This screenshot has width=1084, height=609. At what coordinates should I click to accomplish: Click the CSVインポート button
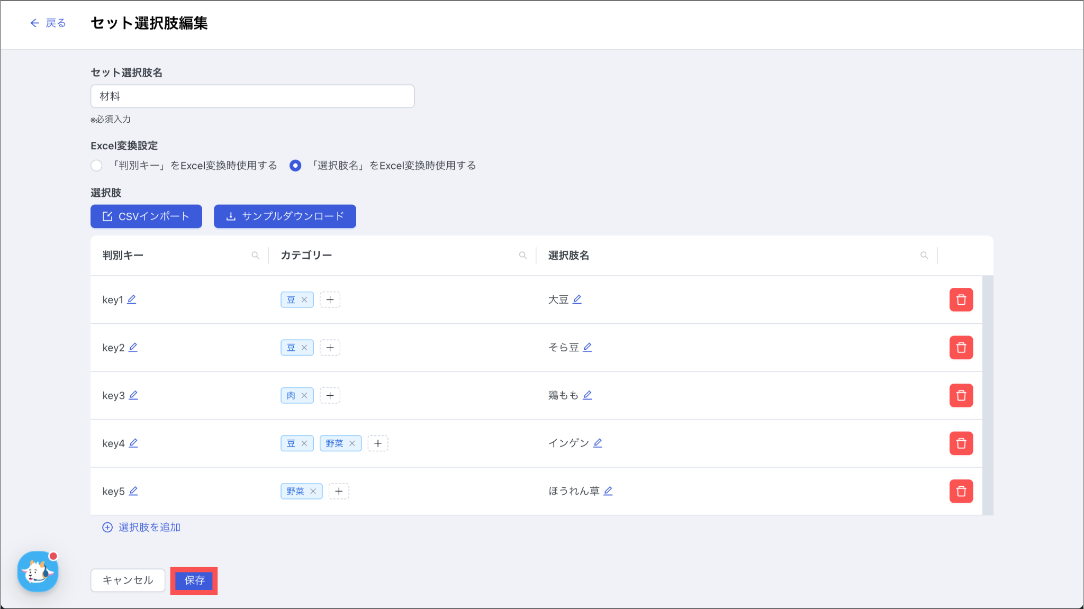pyautogui.click(x=146, y=216)
